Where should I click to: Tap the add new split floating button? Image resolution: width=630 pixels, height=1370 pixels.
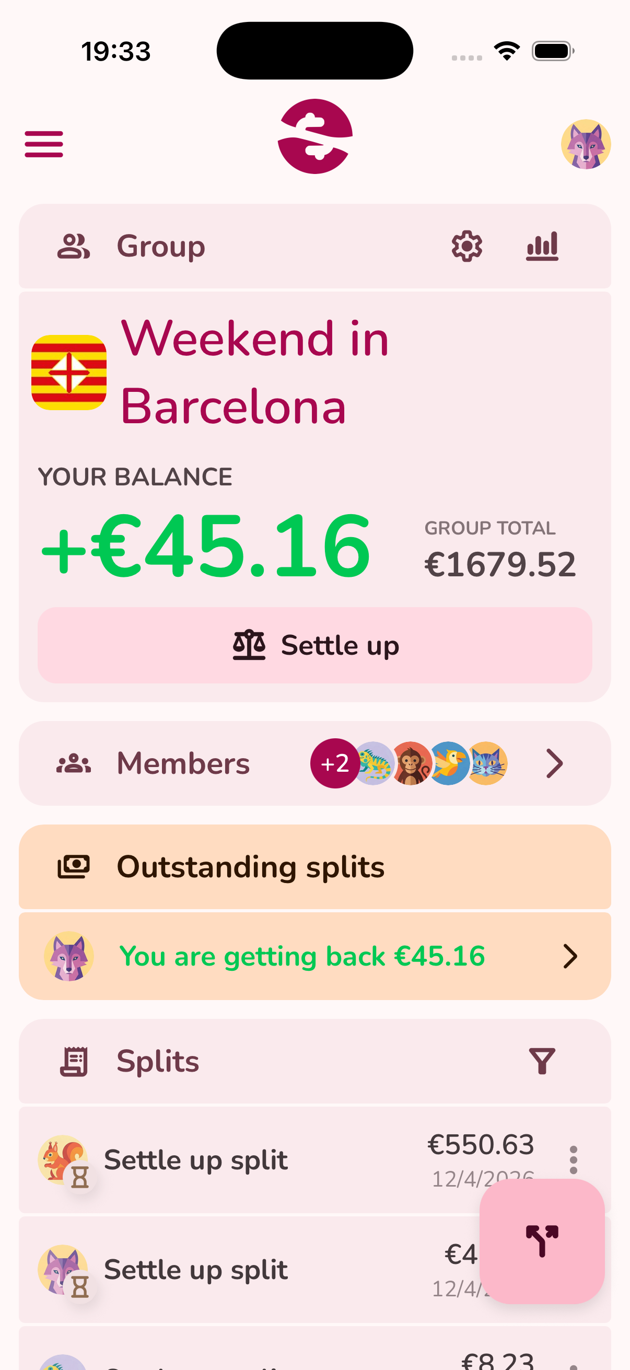pos(542,1241)
